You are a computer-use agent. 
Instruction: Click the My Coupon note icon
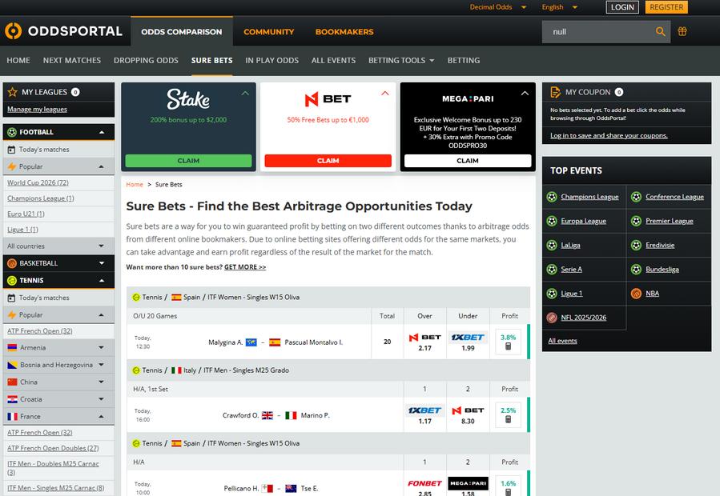tap(555, 92)
